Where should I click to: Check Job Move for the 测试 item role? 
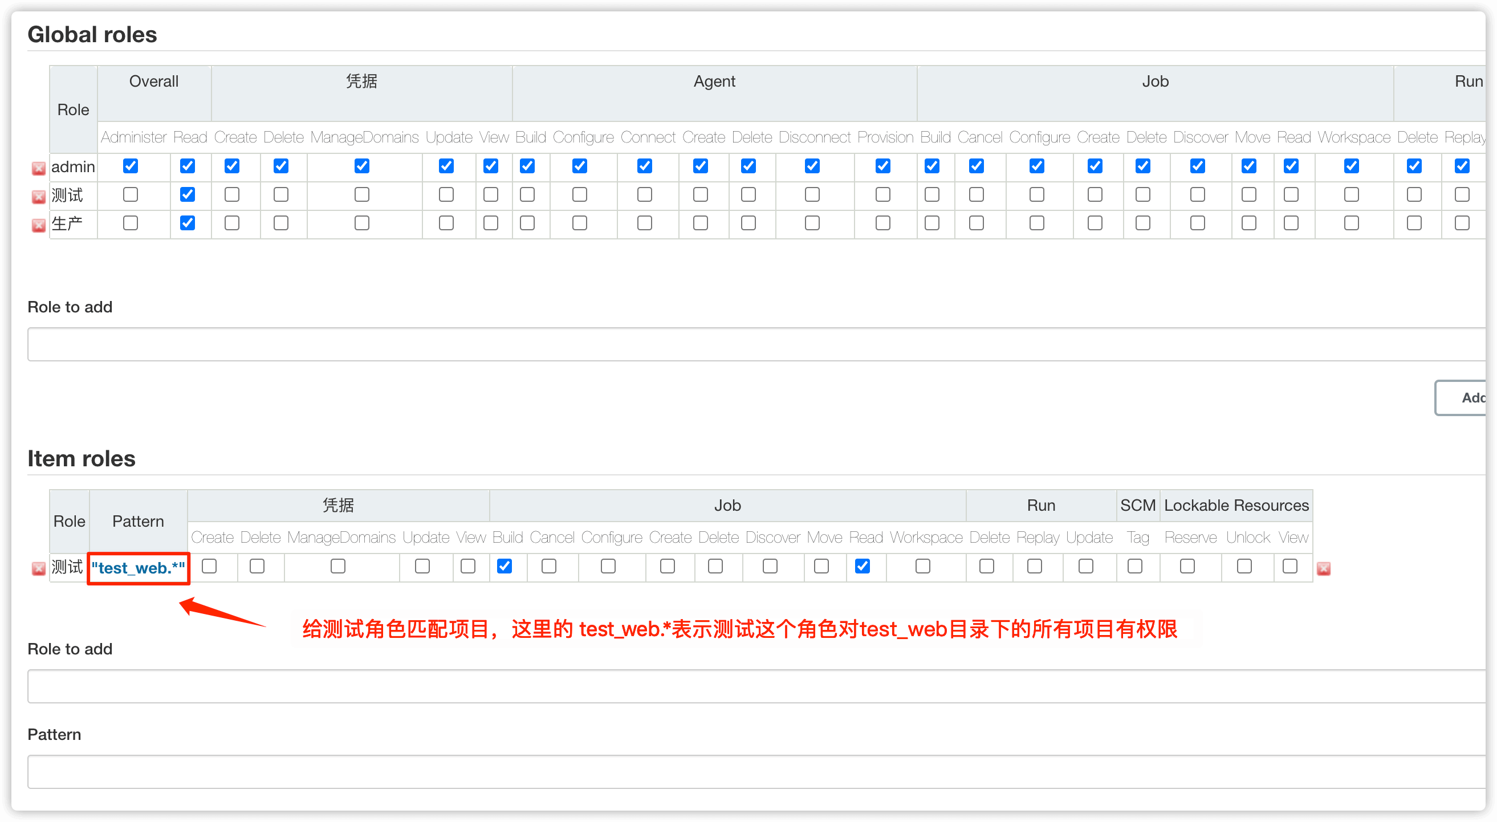click(821, 567)
